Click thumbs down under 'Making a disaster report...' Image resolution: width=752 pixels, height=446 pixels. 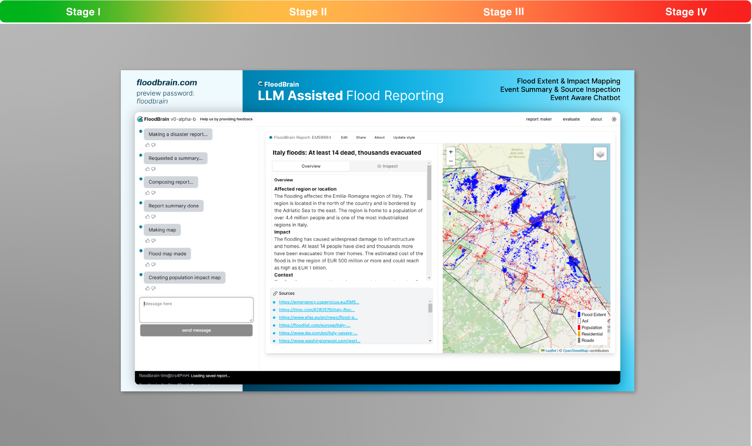[153, 145]
